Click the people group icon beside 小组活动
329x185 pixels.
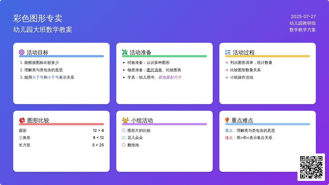click(125, 120)
